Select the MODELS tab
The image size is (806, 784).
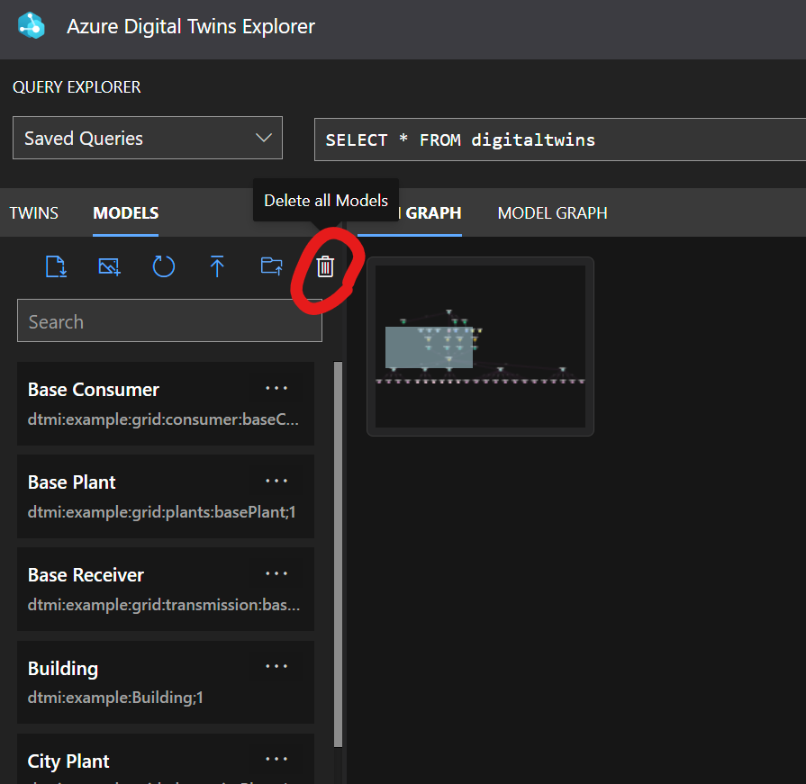click(x=125, y=212)
